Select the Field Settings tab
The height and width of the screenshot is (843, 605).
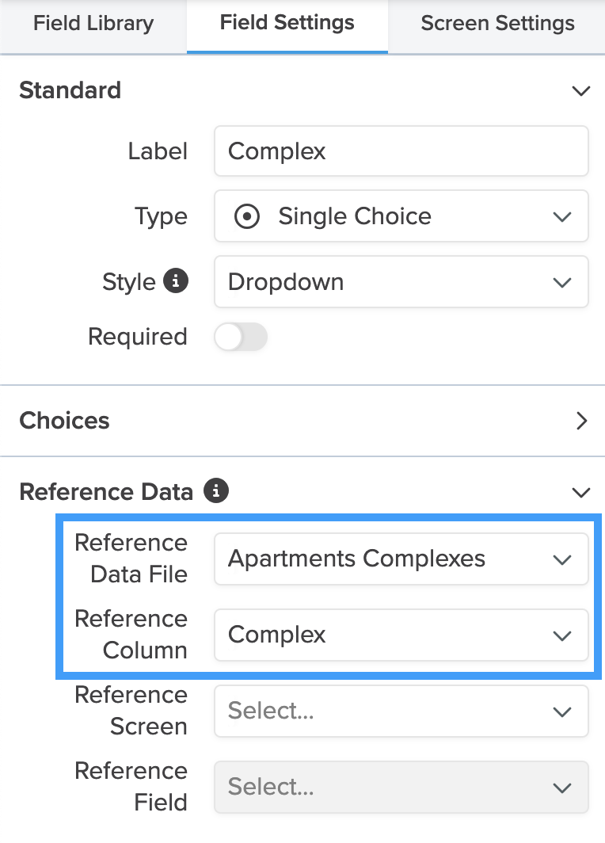click(x=287, y=23)
